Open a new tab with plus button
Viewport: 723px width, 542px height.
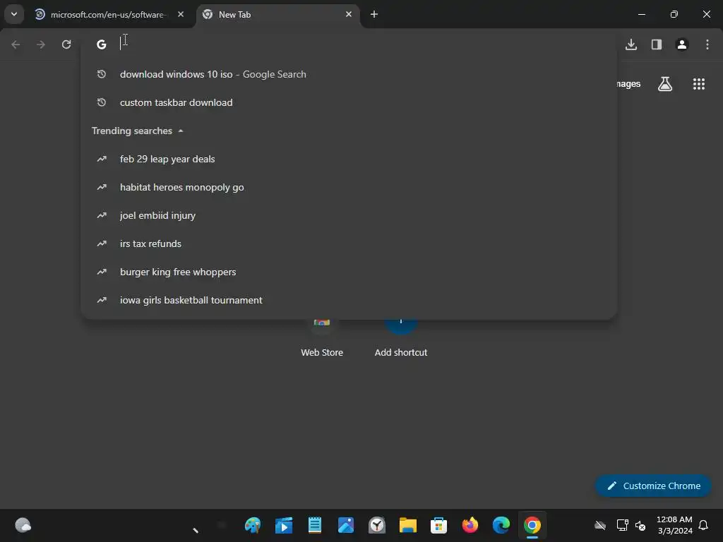pyautogui.click(x=374, y=14)
